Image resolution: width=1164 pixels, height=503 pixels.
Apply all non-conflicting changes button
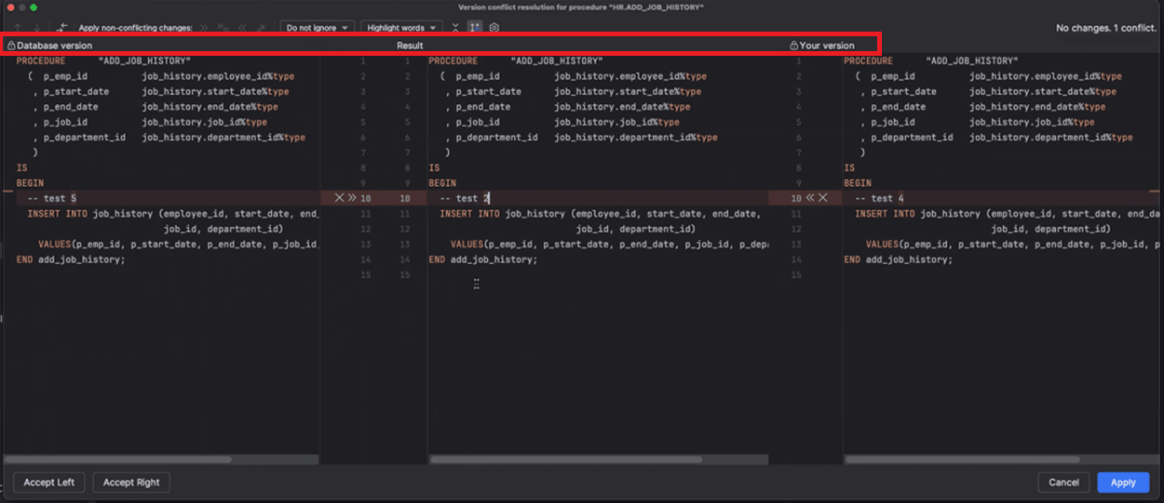[223, 28]
